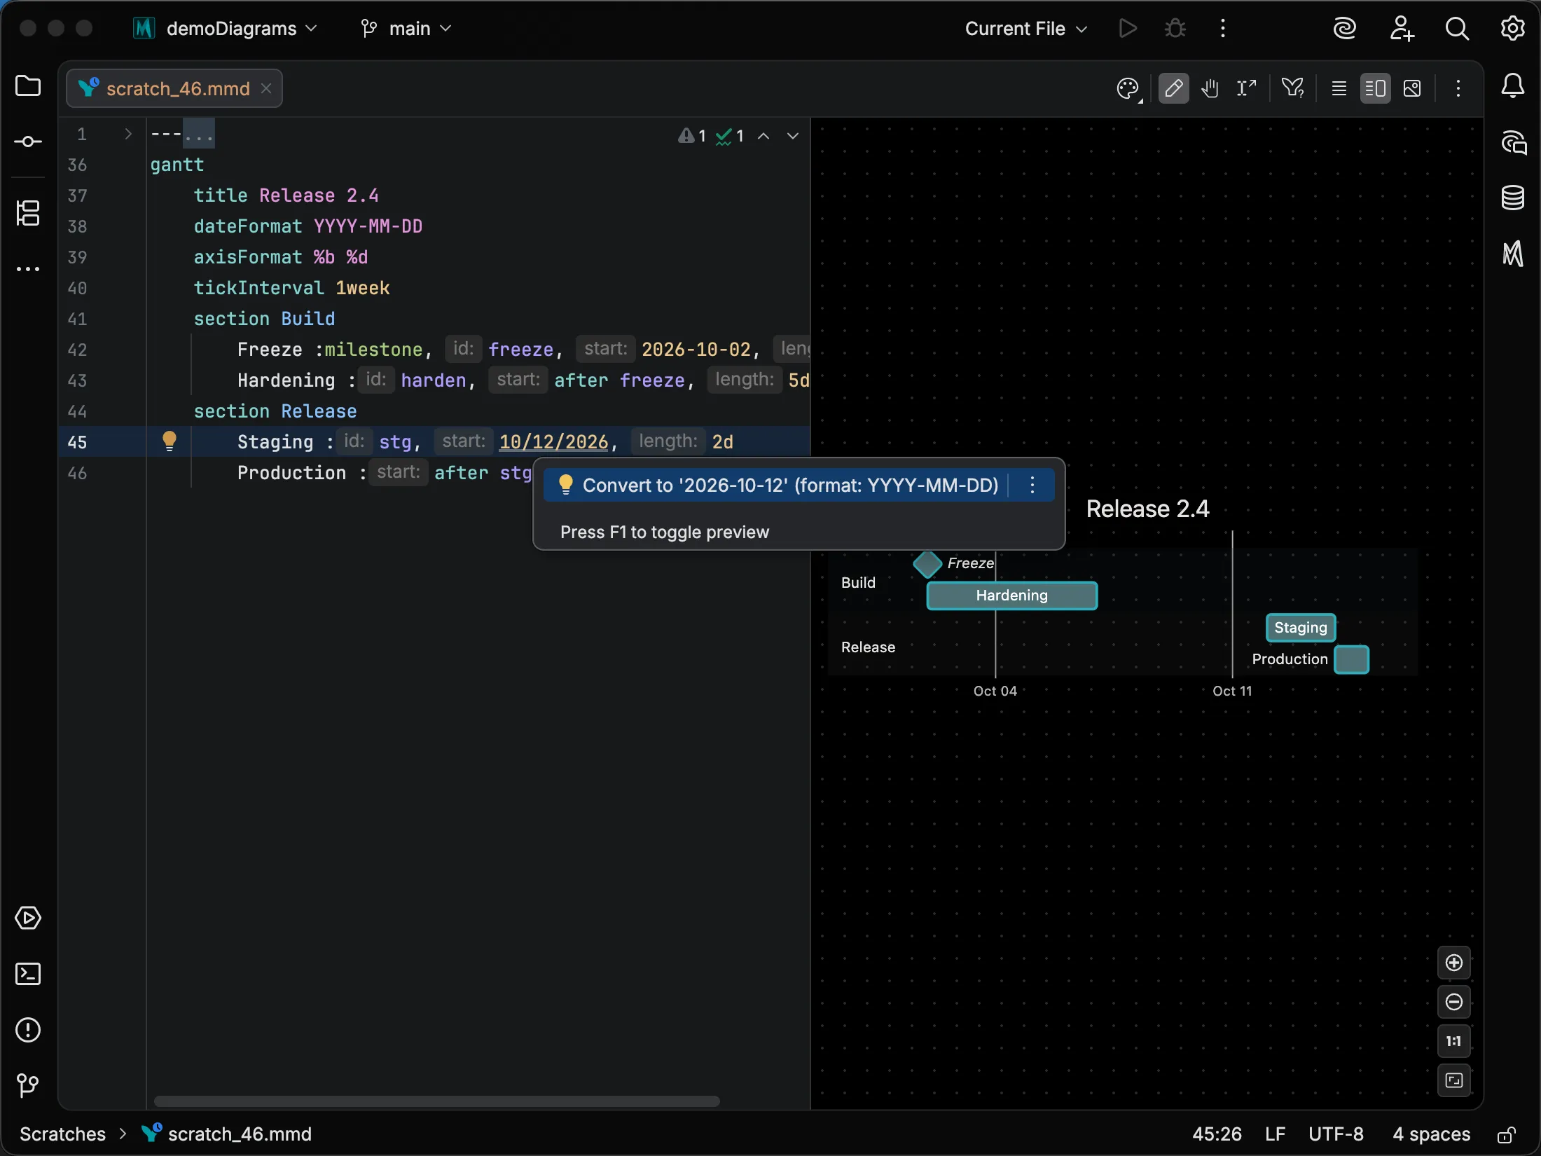This screenshot has width=1541, height=1156.
Task: Apply the Convert to '2026-10-12' quick fix
Action: pos(790,485)
